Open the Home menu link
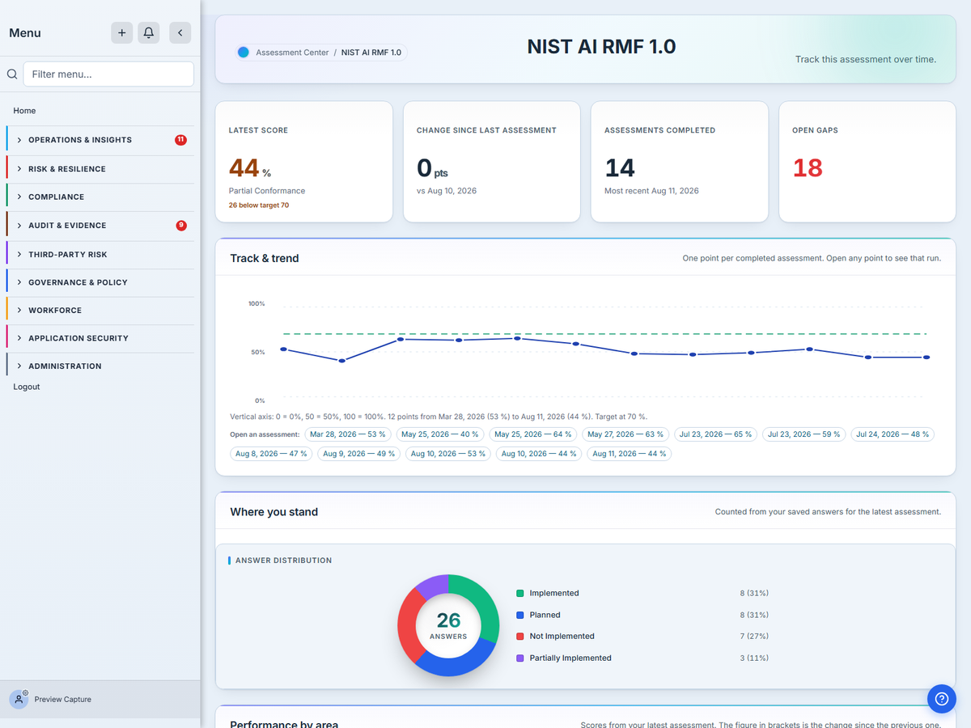 point(24,111)
